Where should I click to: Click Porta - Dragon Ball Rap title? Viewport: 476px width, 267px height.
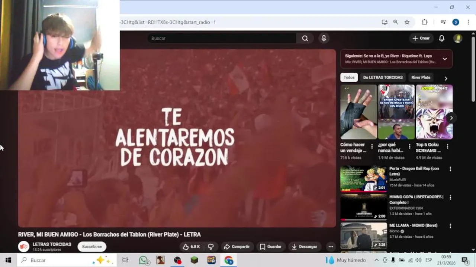click(x=414, y=171)
